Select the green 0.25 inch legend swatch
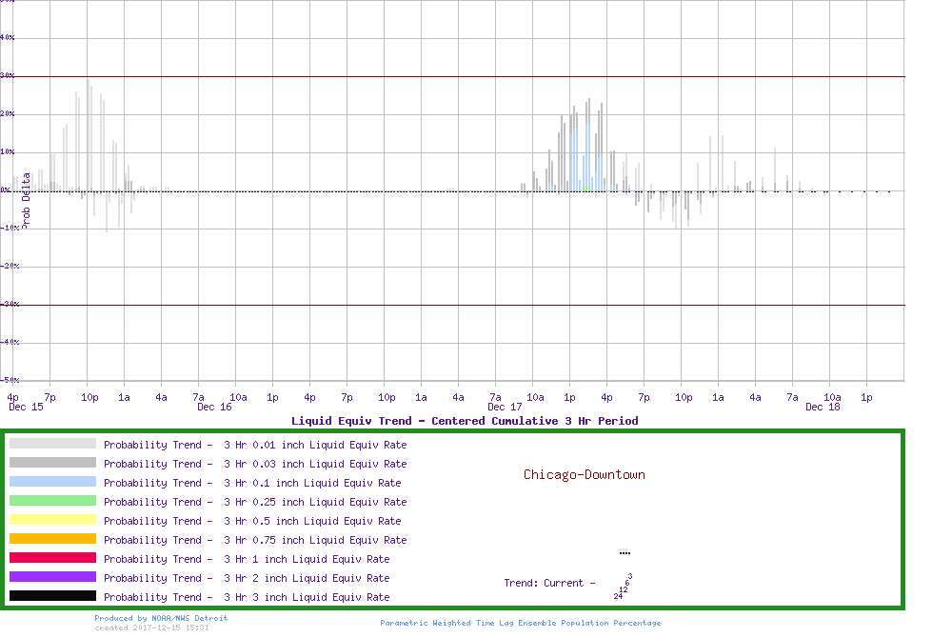 (52, 501)
